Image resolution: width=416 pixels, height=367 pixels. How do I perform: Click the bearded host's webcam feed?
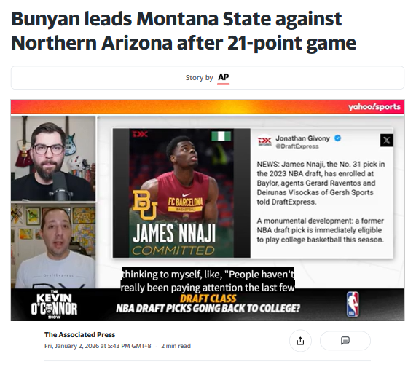click(x=53, y=158)
